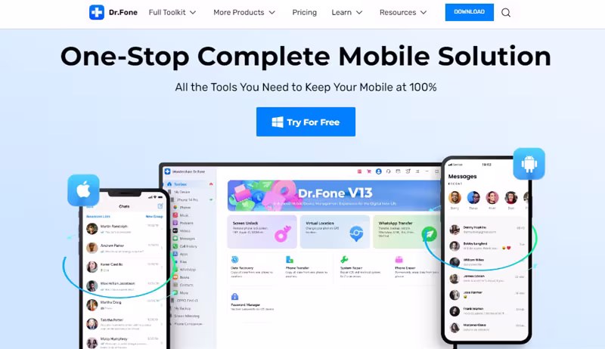Click the Apple logo badge
This screenshot has height=349, width=605.
pos(83,190)
